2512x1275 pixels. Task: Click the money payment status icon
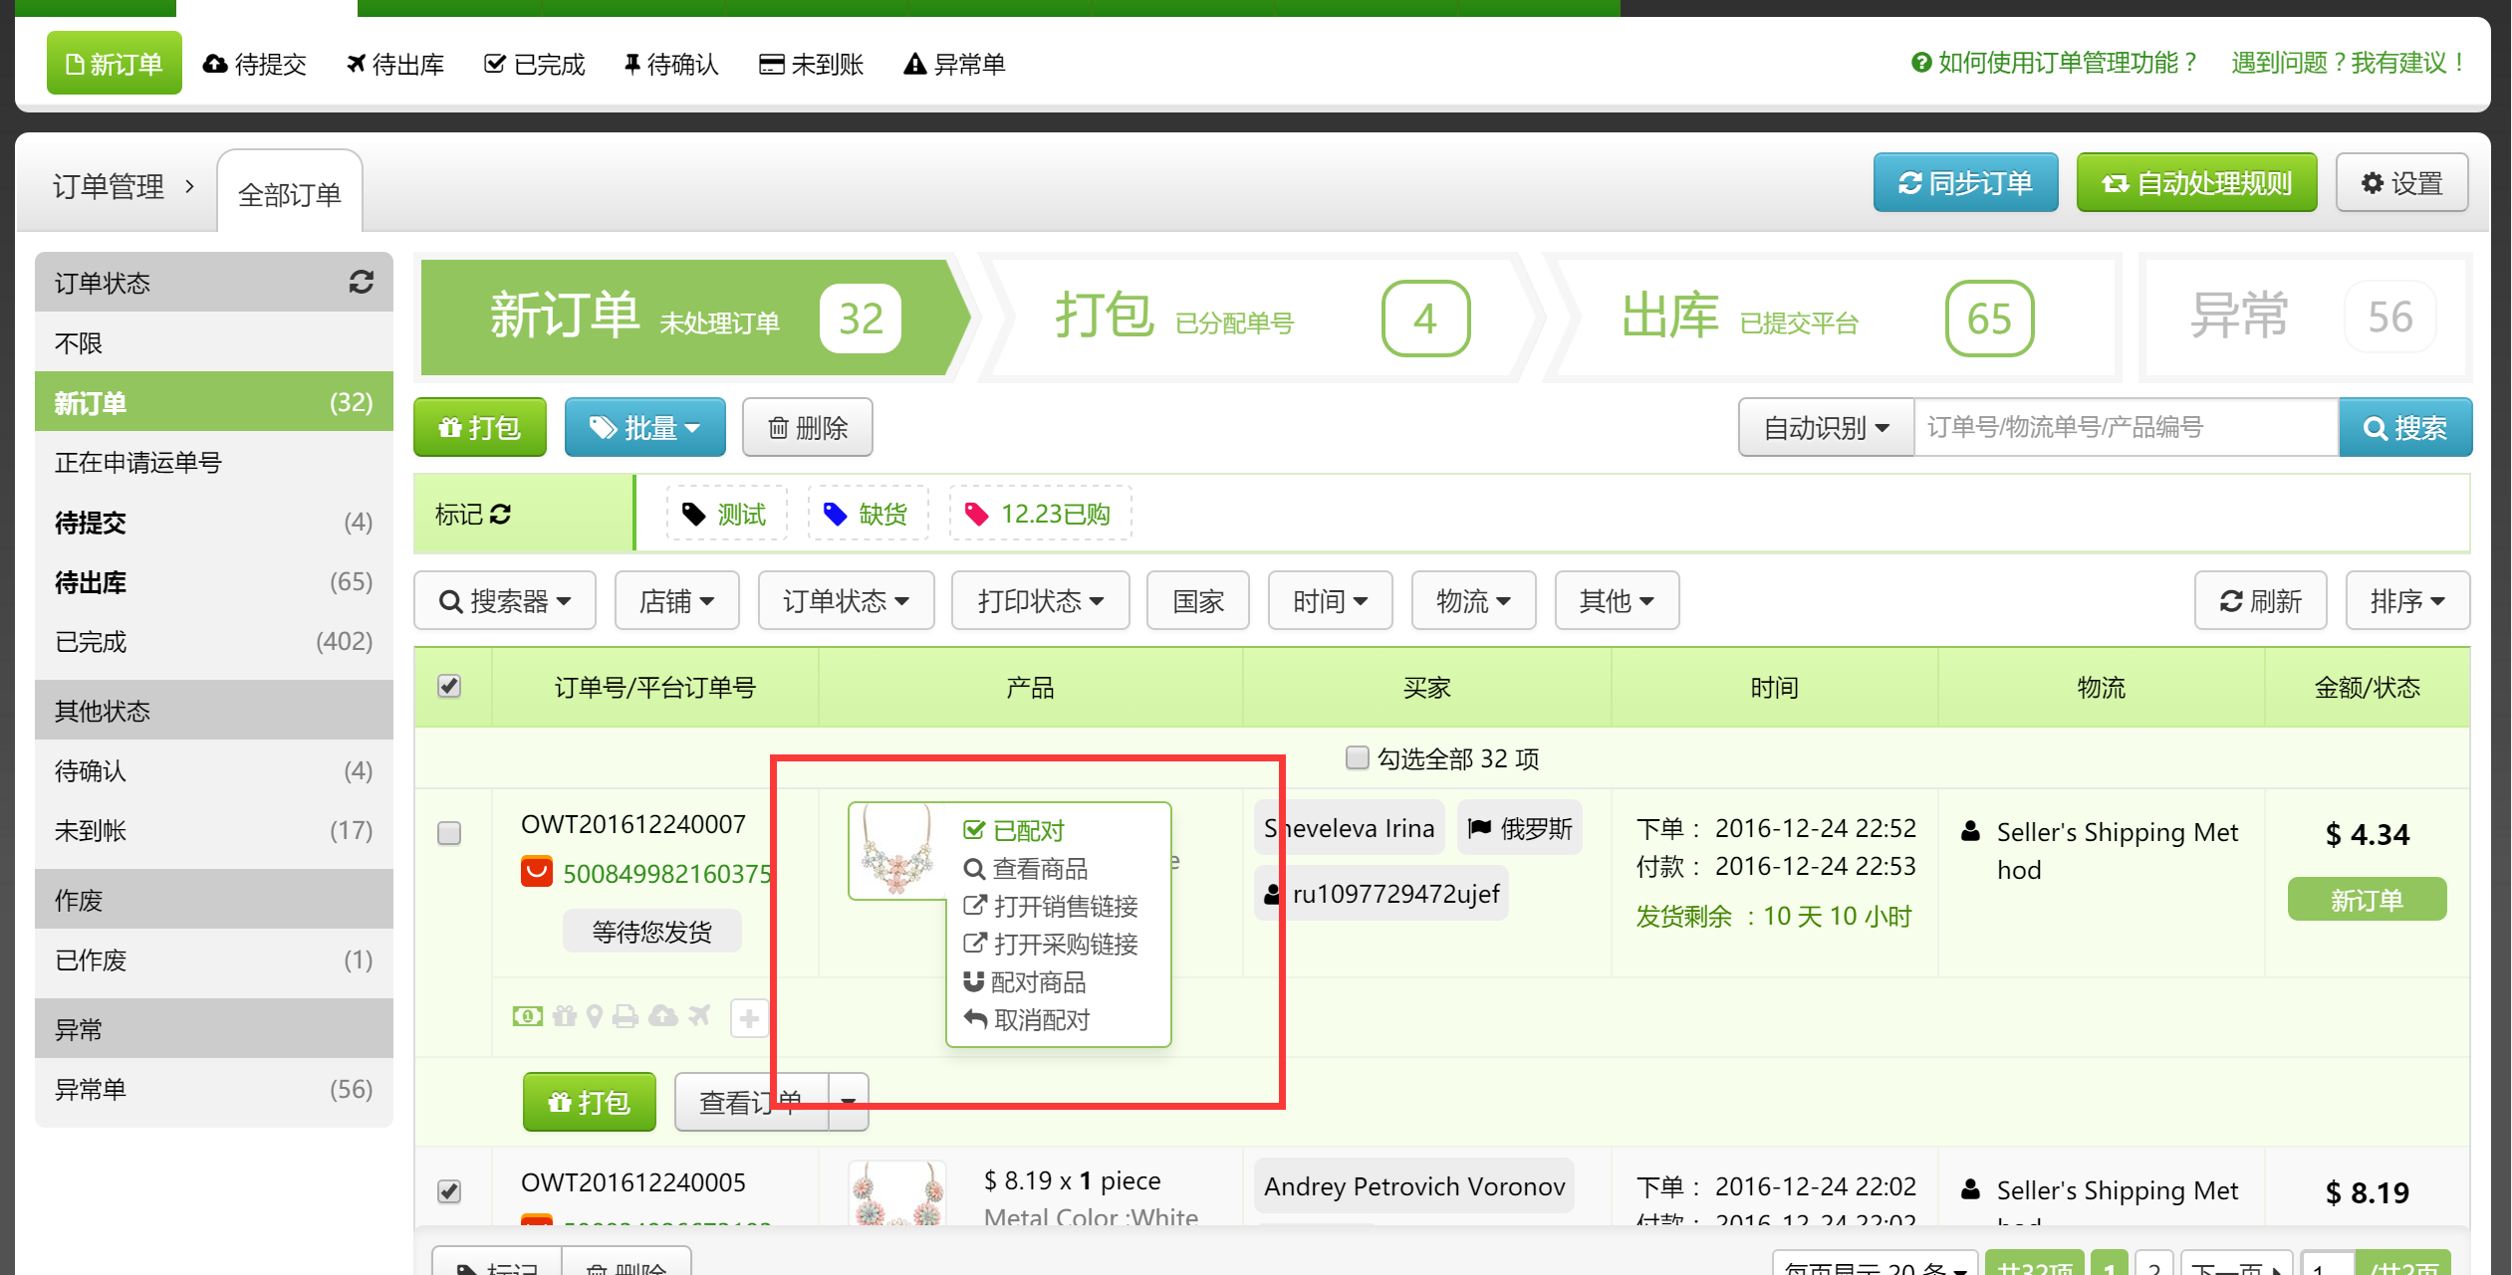527,1016
